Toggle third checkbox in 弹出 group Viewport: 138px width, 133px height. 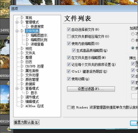[133, 76]
